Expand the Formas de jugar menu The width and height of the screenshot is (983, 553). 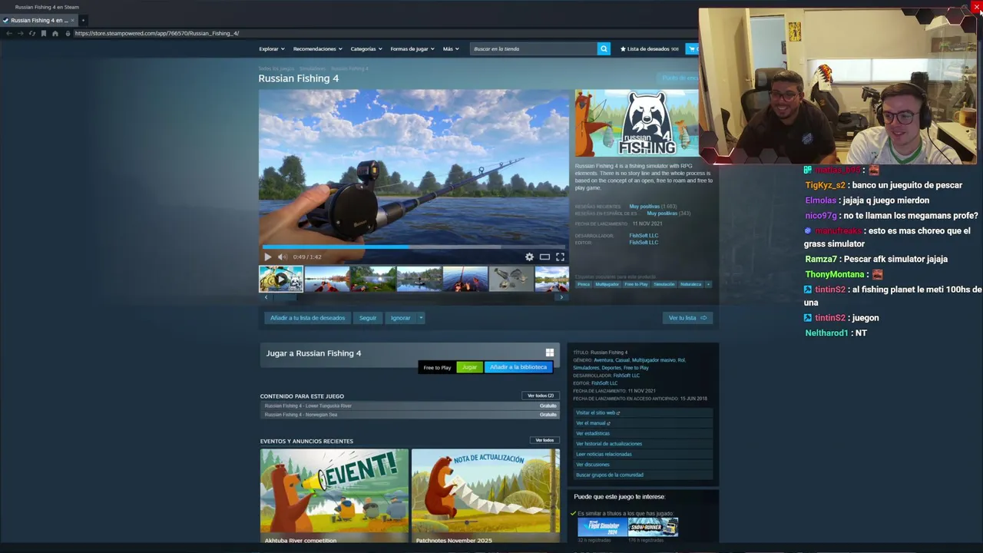tap(412, 48)
